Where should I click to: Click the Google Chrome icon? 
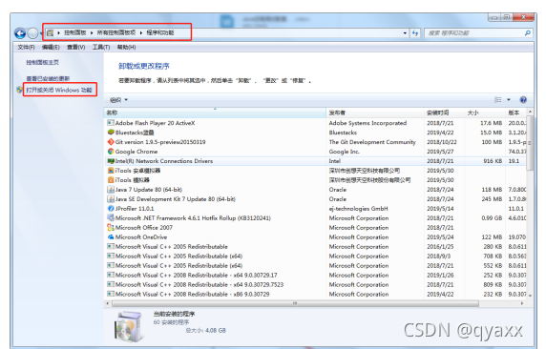(111, 152)
